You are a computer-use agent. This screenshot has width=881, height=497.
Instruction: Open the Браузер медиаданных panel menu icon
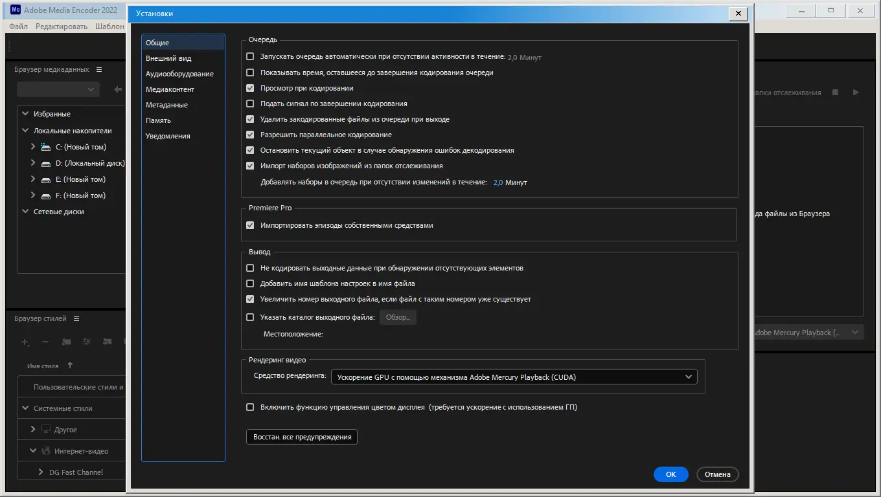tap(99, 69)
